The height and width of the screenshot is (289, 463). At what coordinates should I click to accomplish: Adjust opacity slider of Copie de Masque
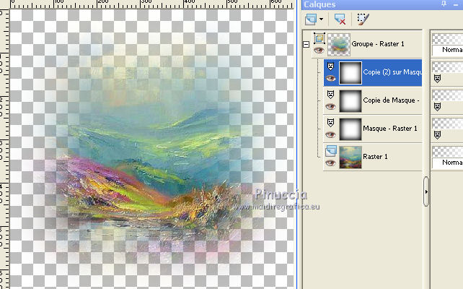[447, 95]
